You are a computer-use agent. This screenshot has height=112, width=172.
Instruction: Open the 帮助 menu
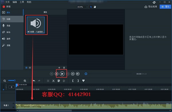click(29, 2)
